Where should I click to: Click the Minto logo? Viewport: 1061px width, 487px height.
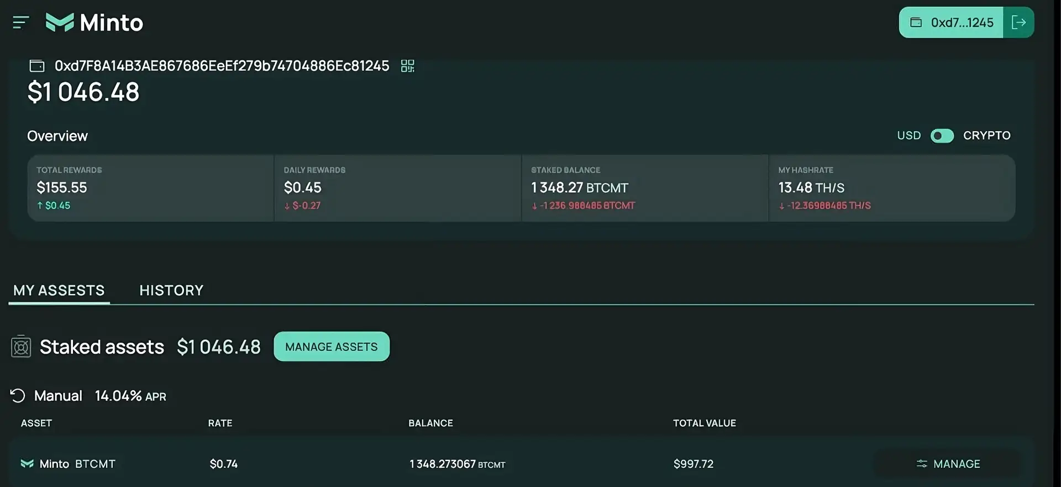[94, 23]
